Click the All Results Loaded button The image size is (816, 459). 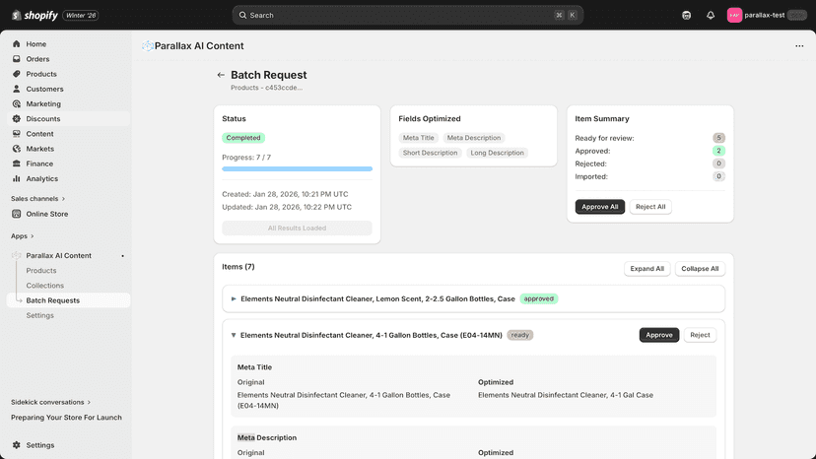[x=298, y=228]
